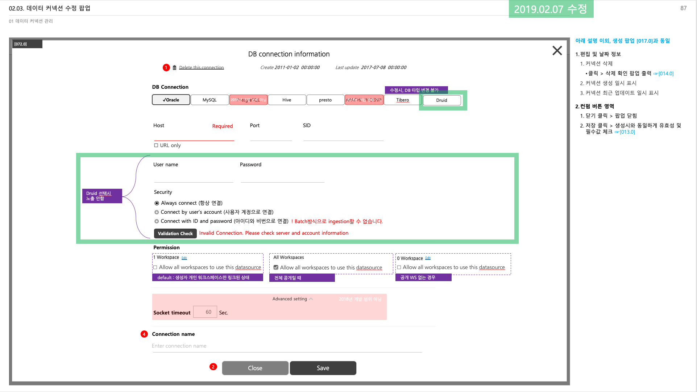
Task: Click Delete this connection link
Action: 201,68
